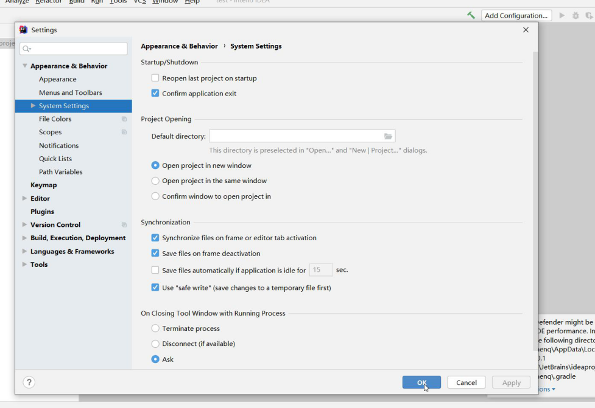Uncheck Confirm application exit
Image resolution: width=595 pixels, height=408 pixels.
(x=155, y=94)
